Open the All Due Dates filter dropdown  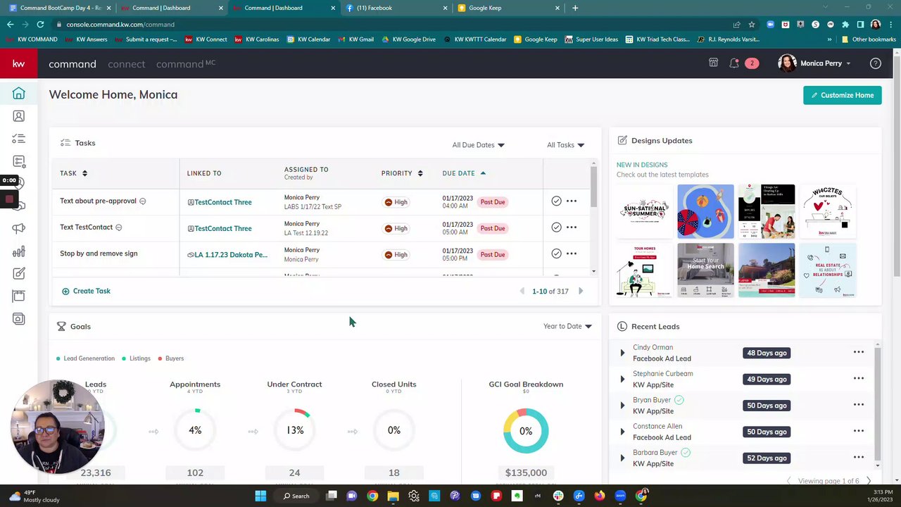pos(479,145)
